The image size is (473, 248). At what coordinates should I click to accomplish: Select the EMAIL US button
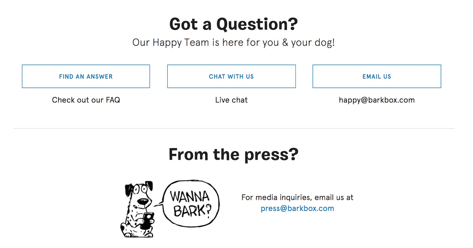(x=377, y=77)
